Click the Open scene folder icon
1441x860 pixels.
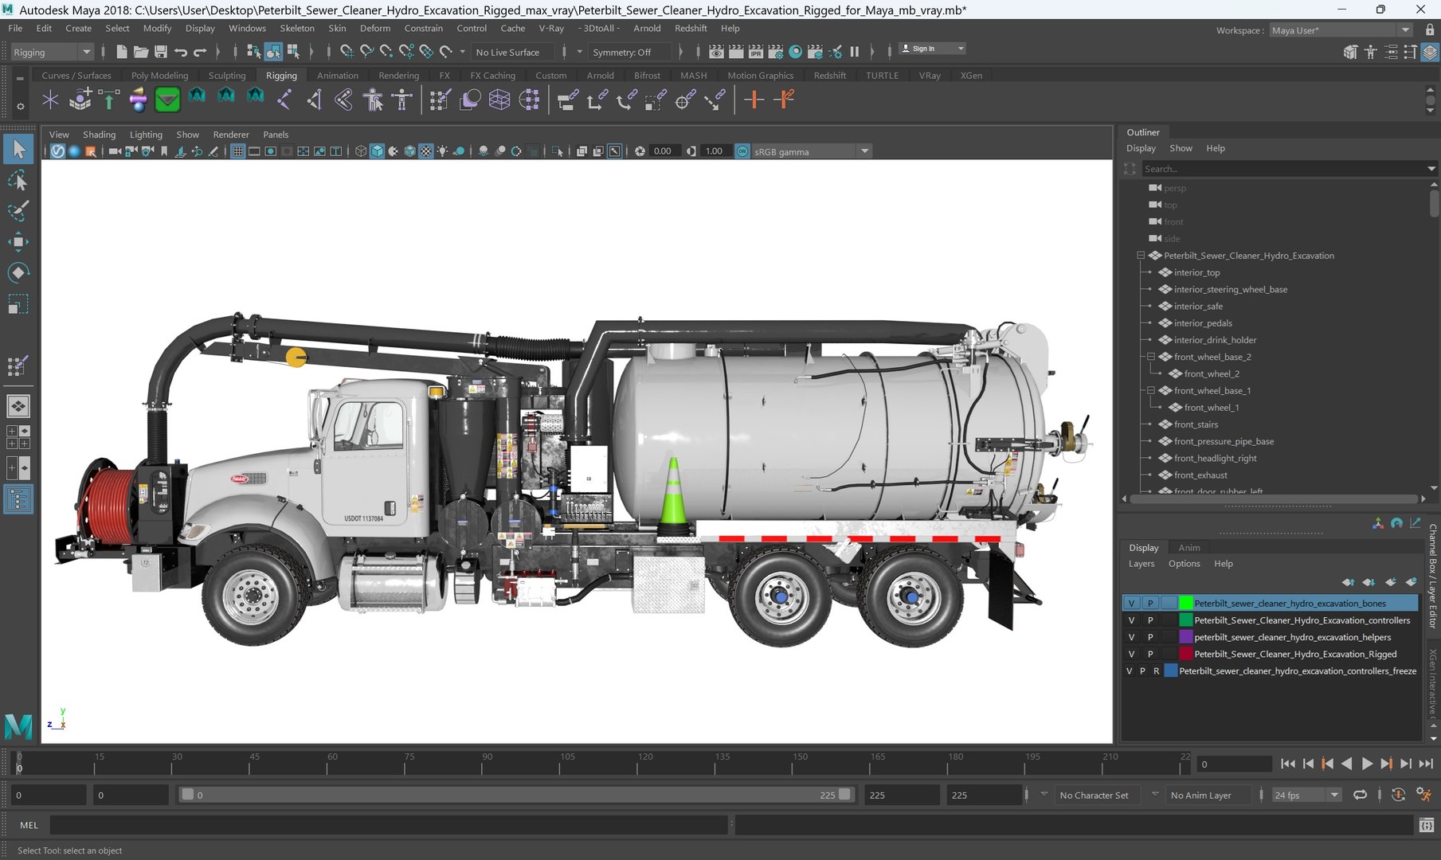coord(141,52)
